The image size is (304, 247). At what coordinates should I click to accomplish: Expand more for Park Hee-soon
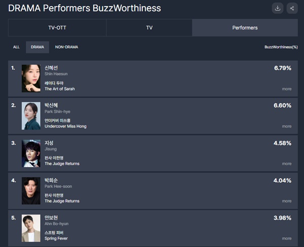click(287, 201)
